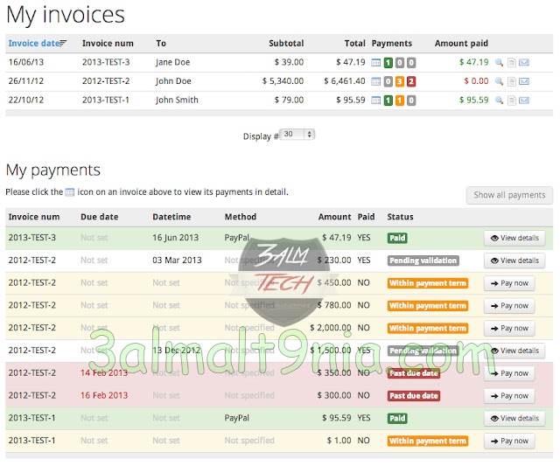
Task: Open the Display # dropdown showing 30
Action: point(297,135)
